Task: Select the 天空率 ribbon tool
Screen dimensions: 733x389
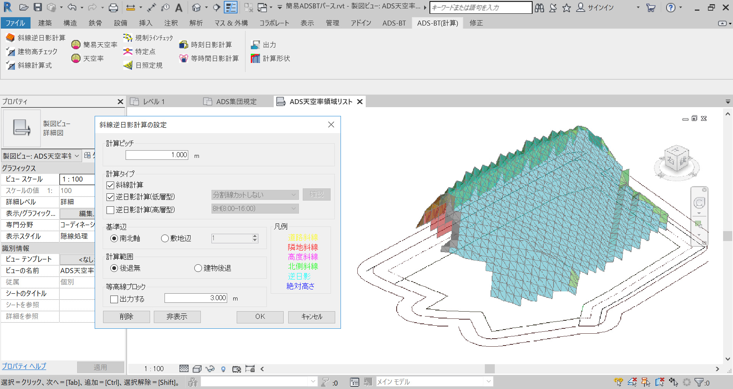Action: tap(76, 58)
